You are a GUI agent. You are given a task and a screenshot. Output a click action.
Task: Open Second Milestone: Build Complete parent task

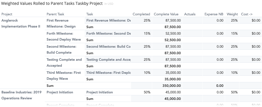pos(61,49)
